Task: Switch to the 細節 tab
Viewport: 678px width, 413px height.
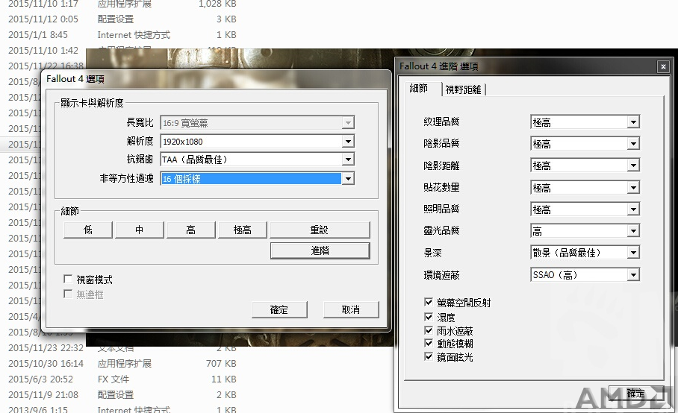Action: [418, 89]
